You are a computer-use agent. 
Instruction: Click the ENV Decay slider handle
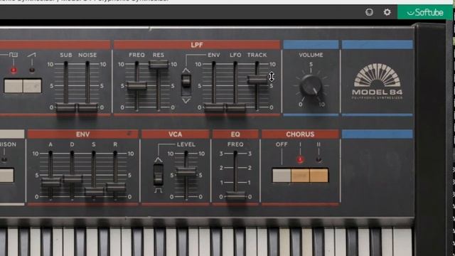click(73, 178)
